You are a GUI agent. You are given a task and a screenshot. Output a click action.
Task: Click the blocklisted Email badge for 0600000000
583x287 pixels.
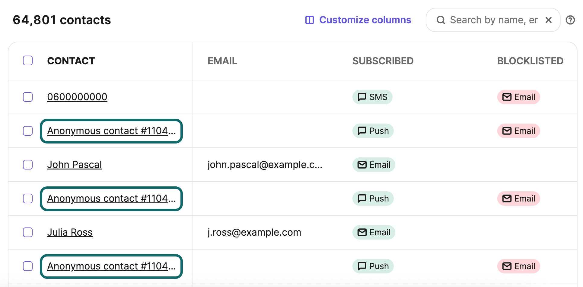tap(518, 97)
